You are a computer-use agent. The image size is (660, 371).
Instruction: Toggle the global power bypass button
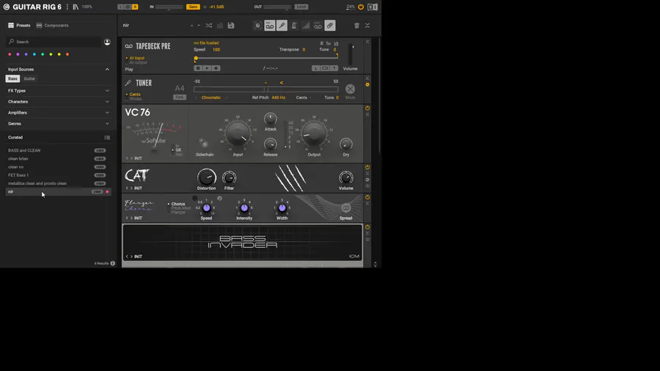(361, 7)
